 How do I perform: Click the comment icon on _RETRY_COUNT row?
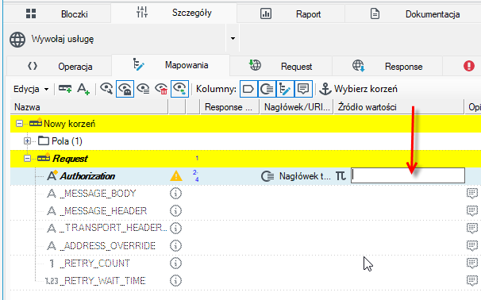(x=472, y=263)
